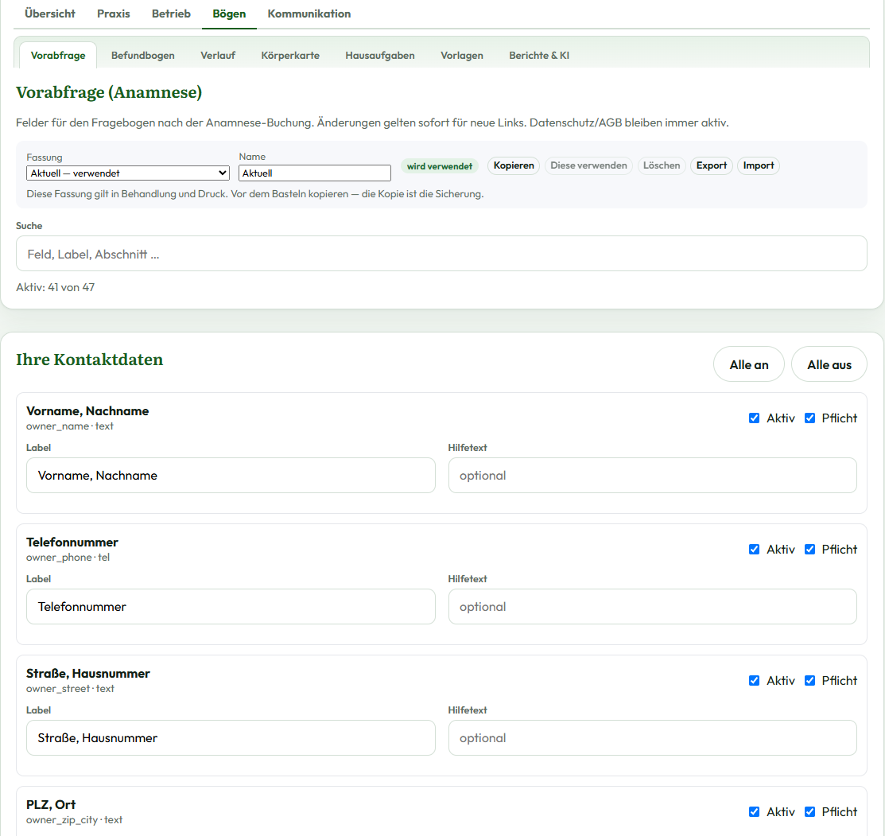This screenshot has width=885, height=836.
Task: Click Hilfetext input for Vorname, Nachname
Action: (x=653, y=476)
